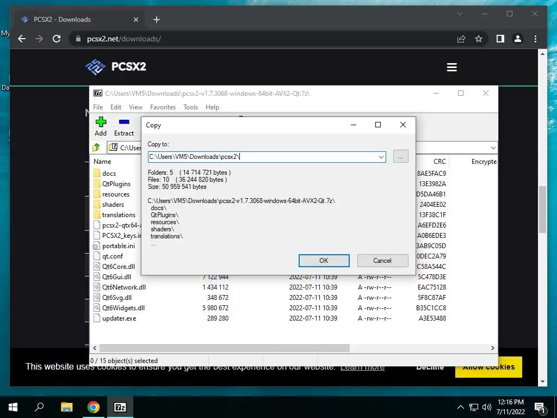This screenshot has width=557, height=418.
Task: Select qt.conf file icon
Action: (97, 256)
